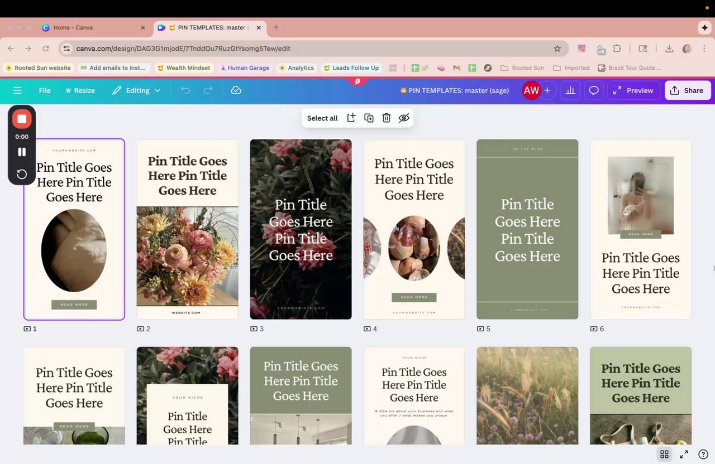
Task: Open the browser Extensions puzzle icon
Action: (x=617, y=49)
